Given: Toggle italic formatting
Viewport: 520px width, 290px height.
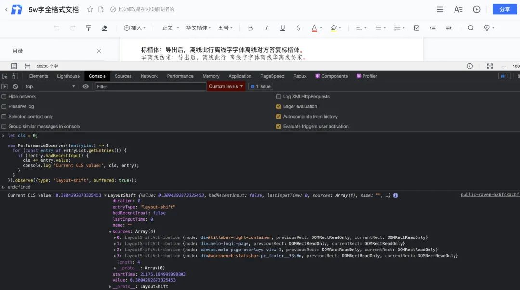Looking at the screenshot, I should (x=266, y=28).
